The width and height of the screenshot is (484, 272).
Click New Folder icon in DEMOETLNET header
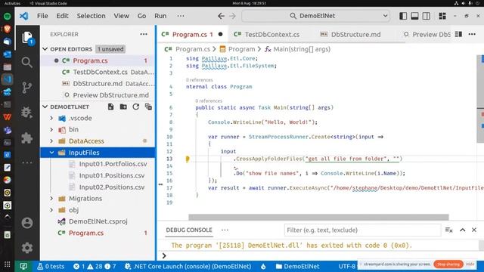click(123, 107)
